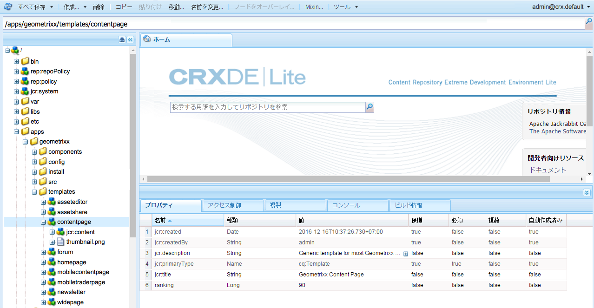Expand the bin folder

(16, 61)
